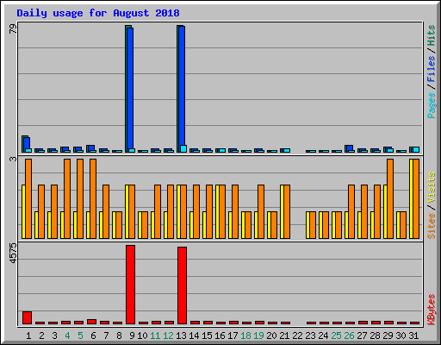This screenshot has width=441, height=345.
Task: Click the blue hits bar for day 26
Action: pyautogui.click(x=350, y=148)
